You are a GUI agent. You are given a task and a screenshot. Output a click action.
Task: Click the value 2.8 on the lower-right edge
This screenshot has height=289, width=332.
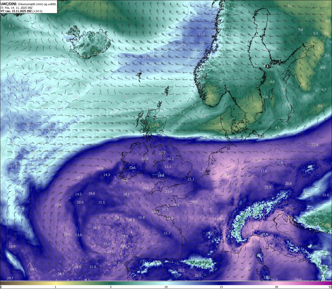[x=327, y=225]
